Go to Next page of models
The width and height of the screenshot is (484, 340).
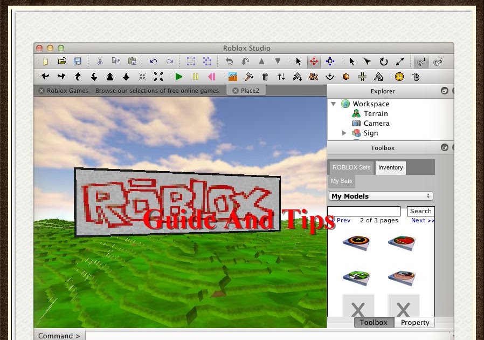click(423, 220)
